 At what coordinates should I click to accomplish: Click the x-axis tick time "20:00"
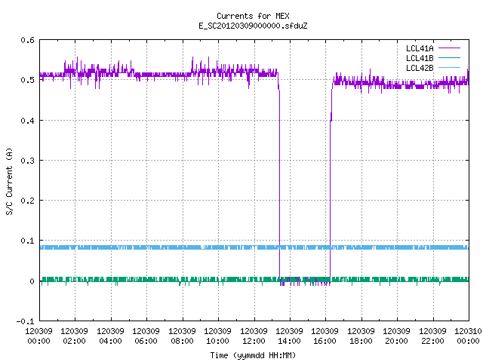(x=396, y=341)
